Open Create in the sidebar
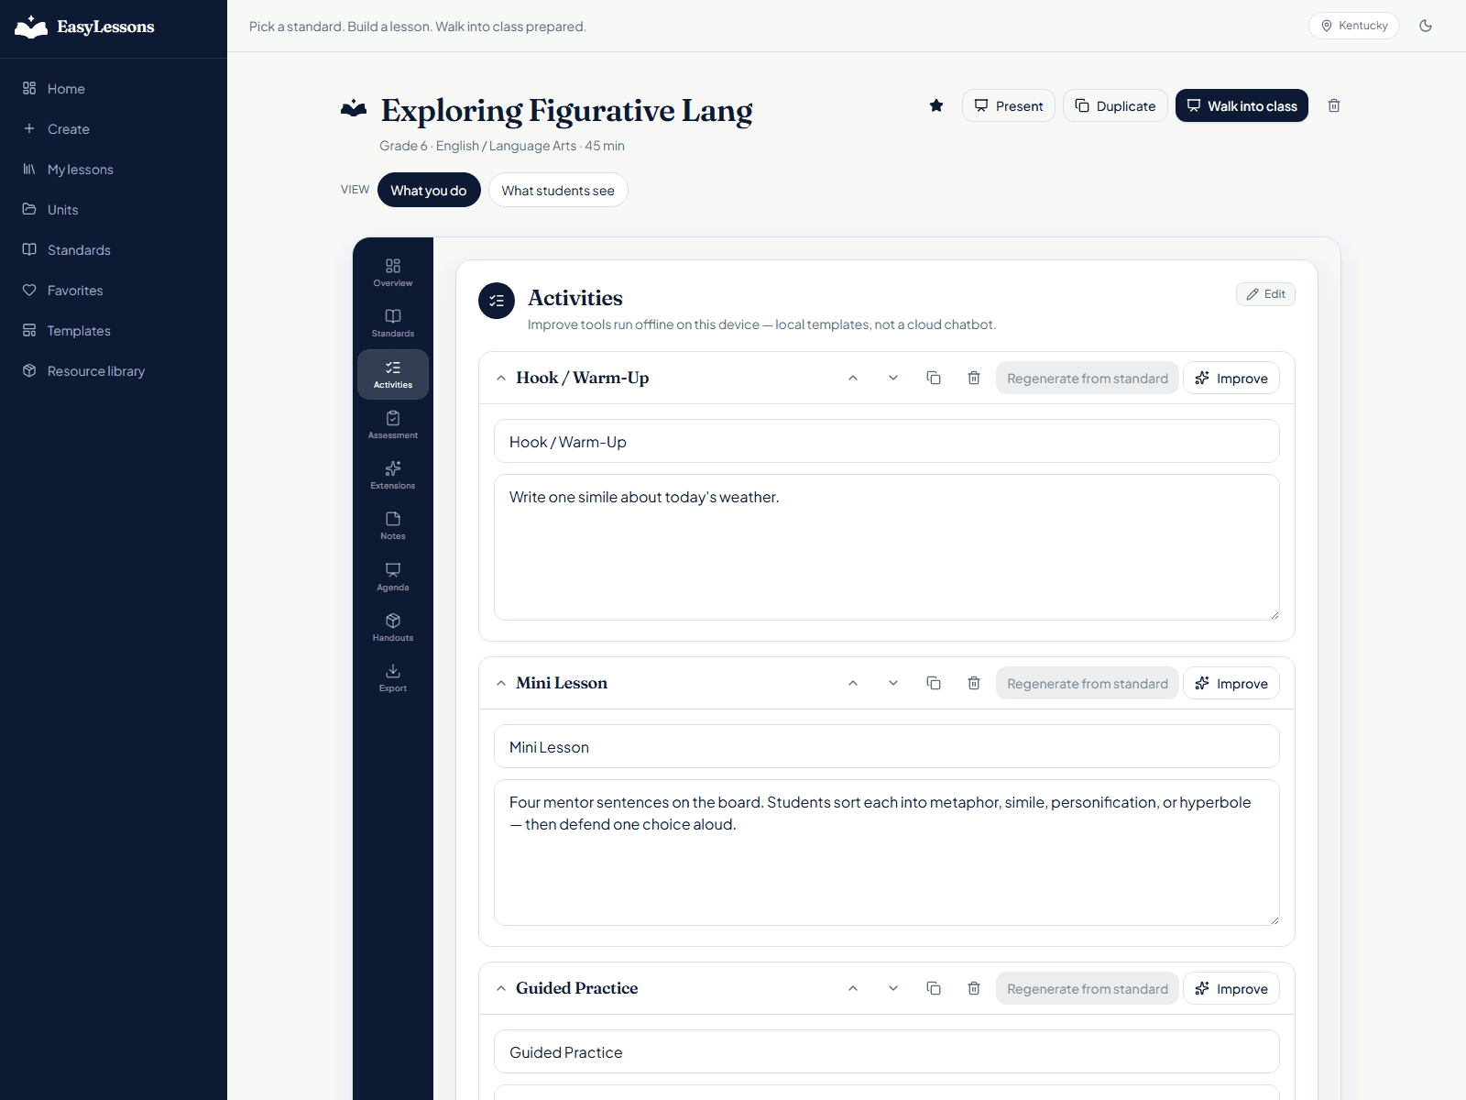 click(x=114, y=129)
